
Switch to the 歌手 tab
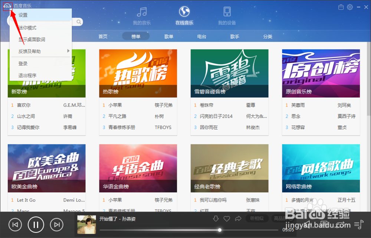pos(234,36)
